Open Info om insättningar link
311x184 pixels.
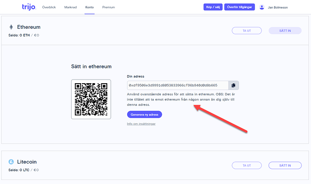click(141, 123)
